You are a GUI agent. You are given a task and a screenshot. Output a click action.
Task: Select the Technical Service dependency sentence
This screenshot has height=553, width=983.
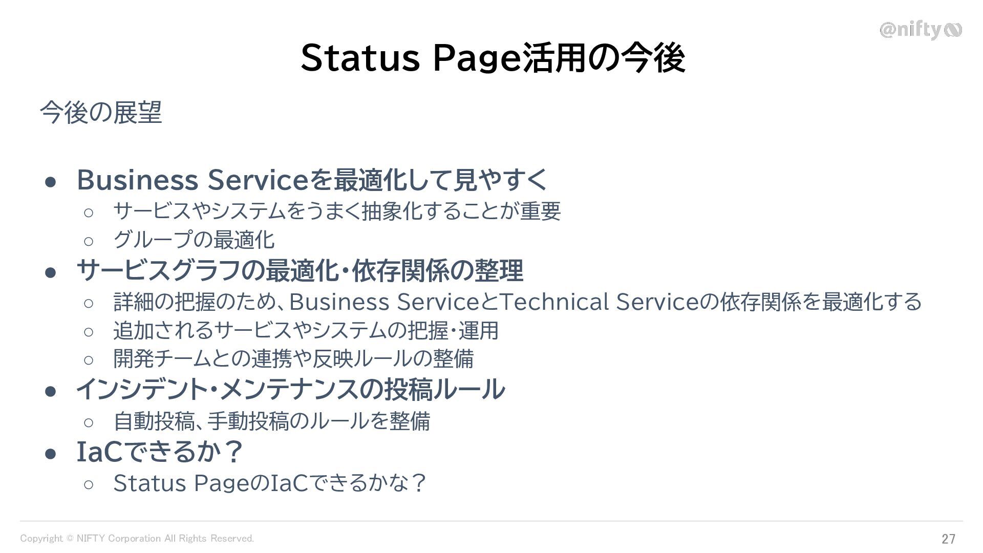tap(518, 302)
